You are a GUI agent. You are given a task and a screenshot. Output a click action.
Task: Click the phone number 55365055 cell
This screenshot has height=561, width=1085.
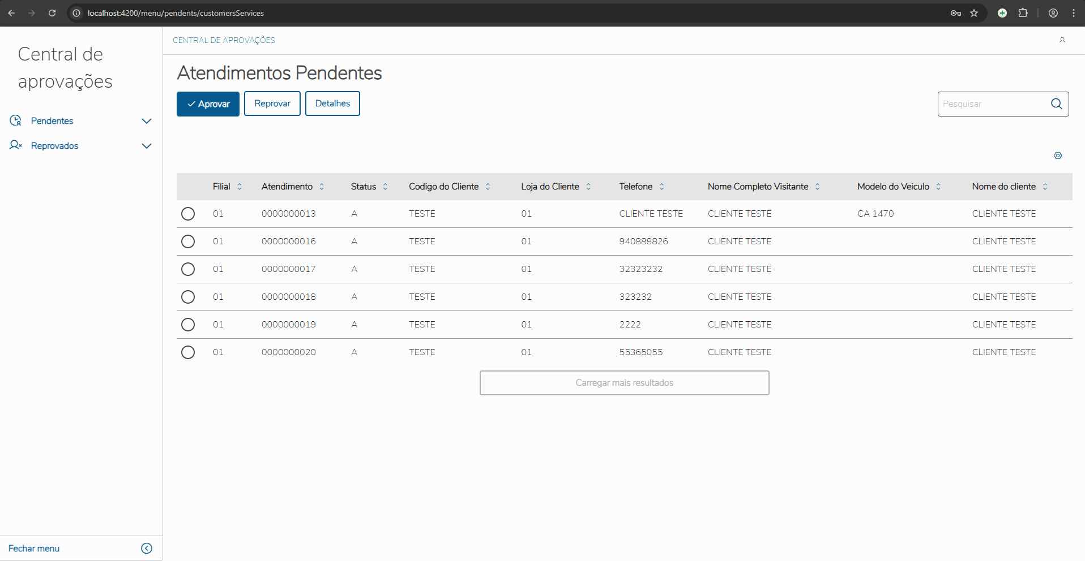tap(641, 352)
